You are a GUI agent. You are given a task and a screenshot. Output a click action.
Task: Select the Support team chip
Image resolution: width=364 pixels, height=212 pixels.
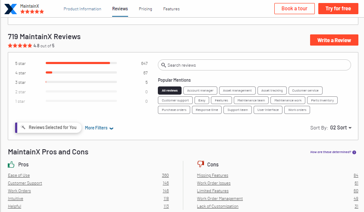click(238, 110)
